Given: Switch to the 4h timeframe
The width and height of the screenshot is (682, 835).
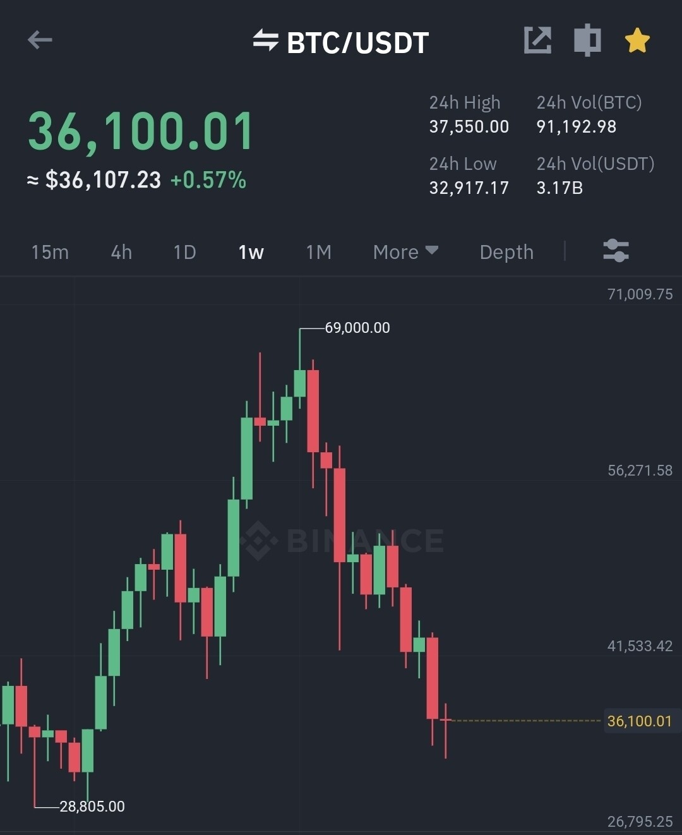Looking at the screenshot, I should pyautogui.click(x=121, y=252).
